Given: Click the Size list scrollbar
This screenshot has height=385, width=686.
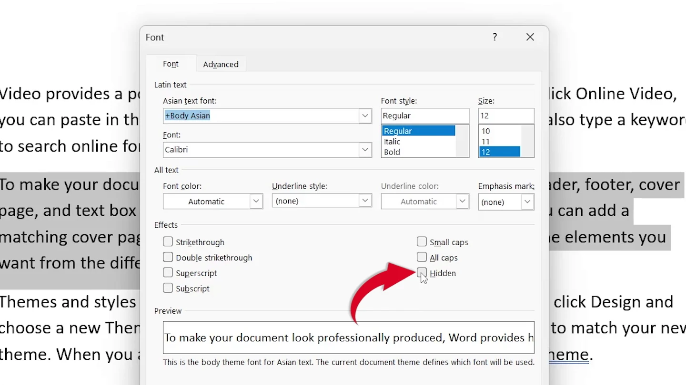Looking at the screenshot, I should pyautogui.click(x=527, y=141).
